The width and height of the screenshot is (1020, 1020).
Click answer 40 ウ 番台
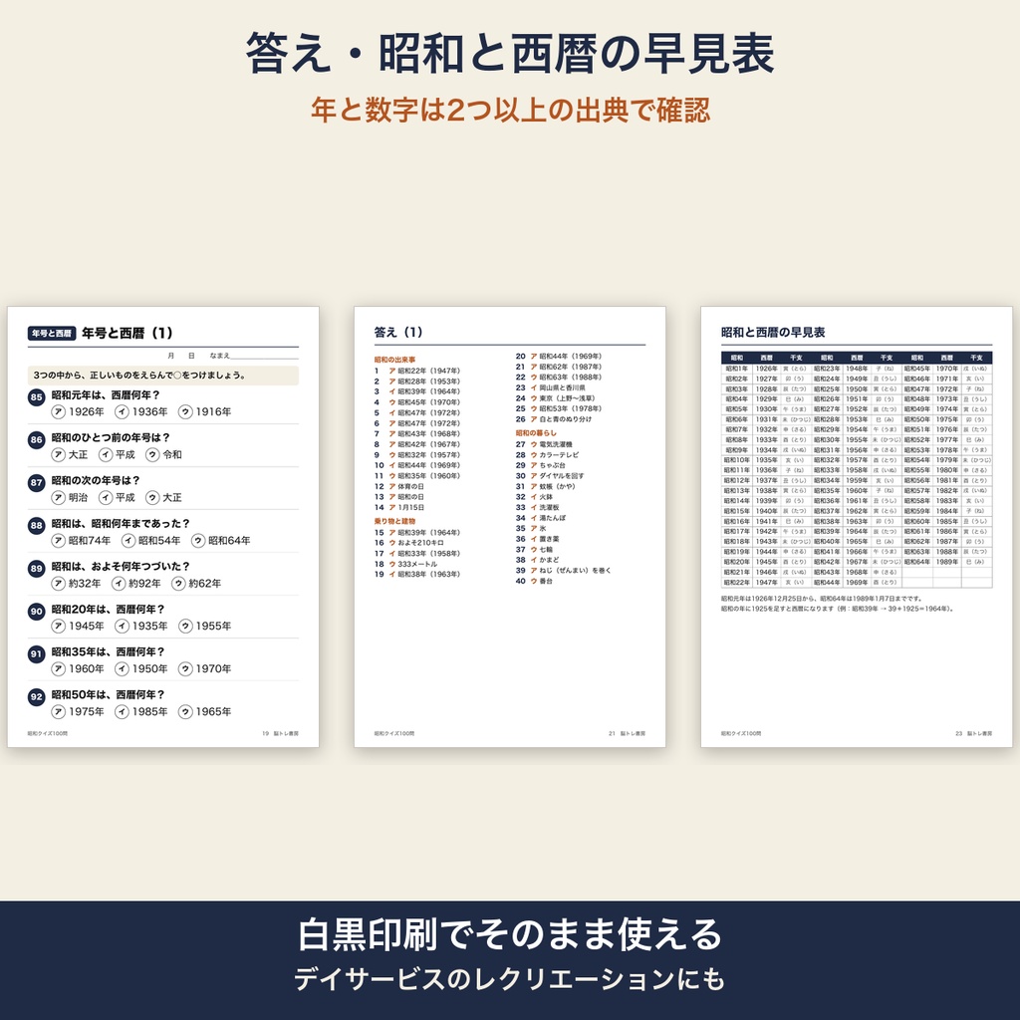(x=535, y=581)
